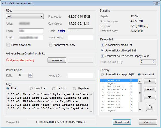Select server 5. Tata Com. #1
Image resolution: width=161 pixels, height=128 pixels.
coord(119,92)
